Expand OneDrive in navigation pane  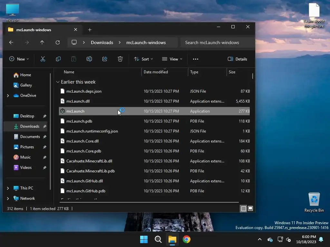click(x=8, y=96)
